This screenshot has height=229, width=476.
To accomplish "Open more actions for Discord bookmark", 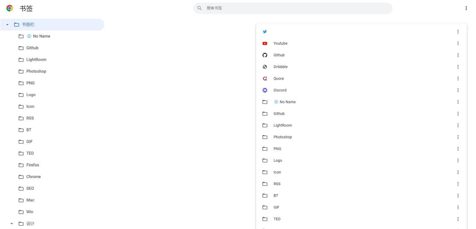I will tap(458, 90).
